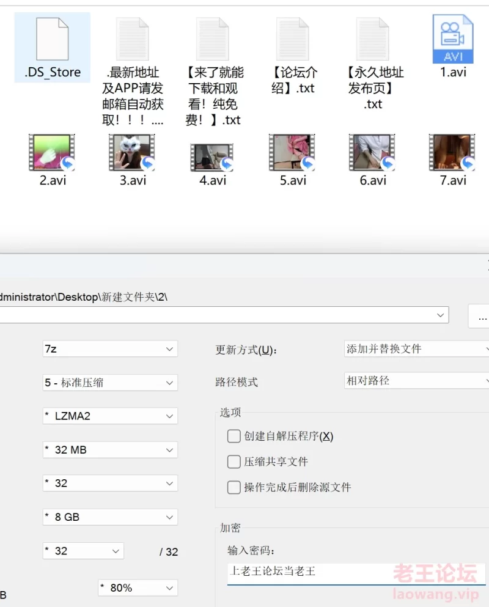Open the 8 GB solid block size dropdown

110,517
